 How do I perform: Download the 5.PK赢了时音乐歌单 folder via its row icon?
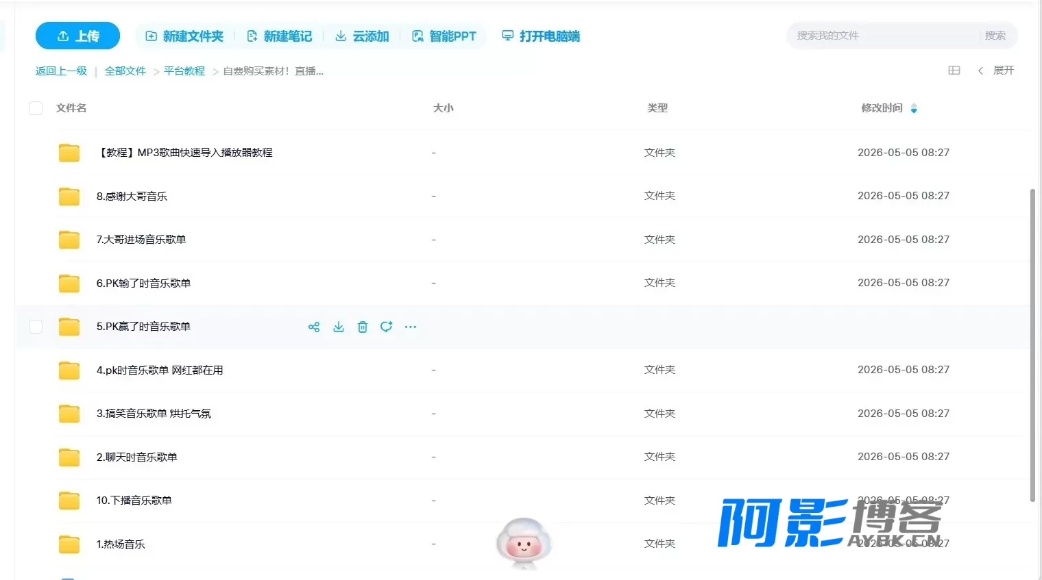339,327
